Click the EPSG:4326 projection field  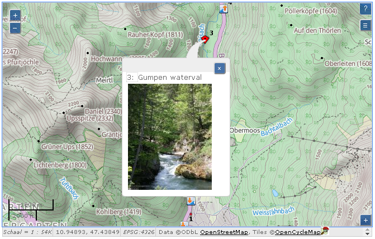coord(139,232)
